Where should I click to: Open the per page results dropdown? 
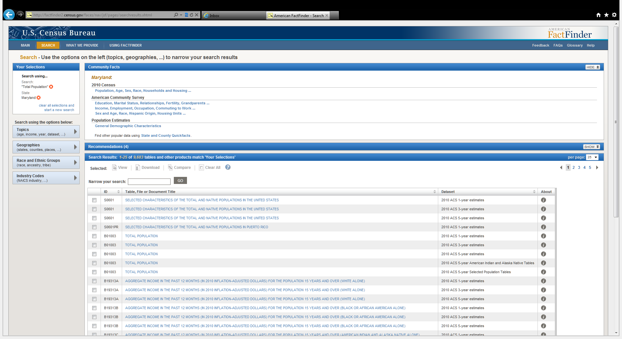pos(592,157)
